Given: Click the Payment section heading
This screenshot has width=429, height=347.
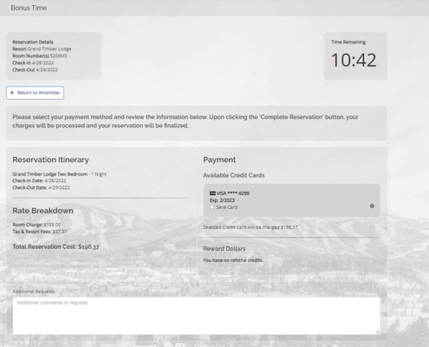Looking at the screenshot, I should 219,160.
